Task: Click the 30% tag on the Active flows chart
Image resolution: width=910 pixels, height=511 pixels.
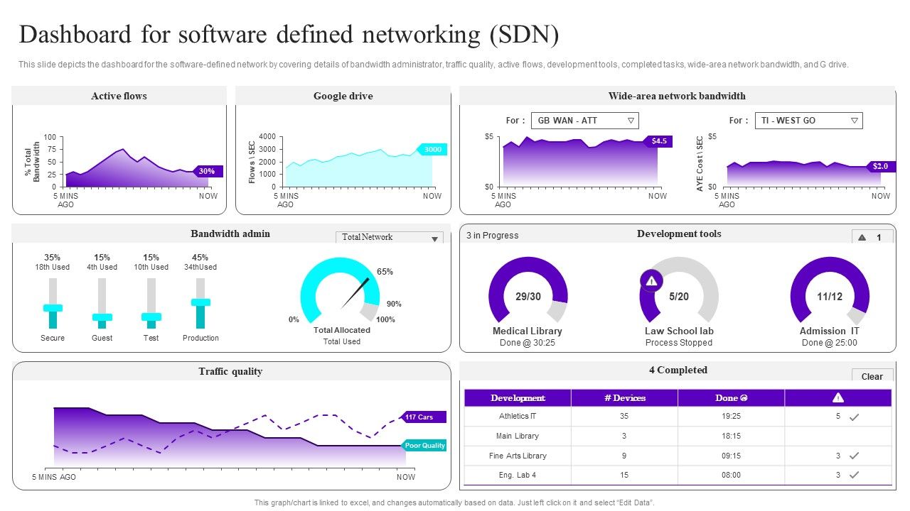Action: click(208, 171)
